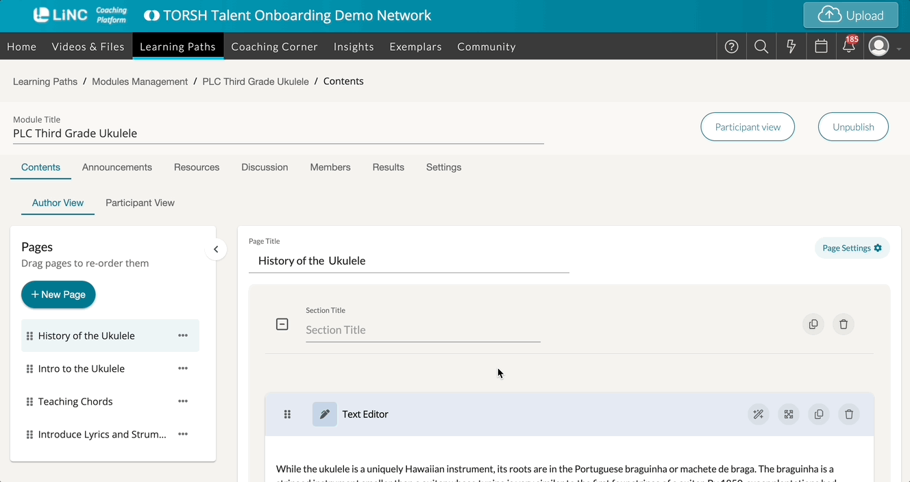Delete the Text Editor block
This screenshot has width=910, height=482.
click(849, 414)
